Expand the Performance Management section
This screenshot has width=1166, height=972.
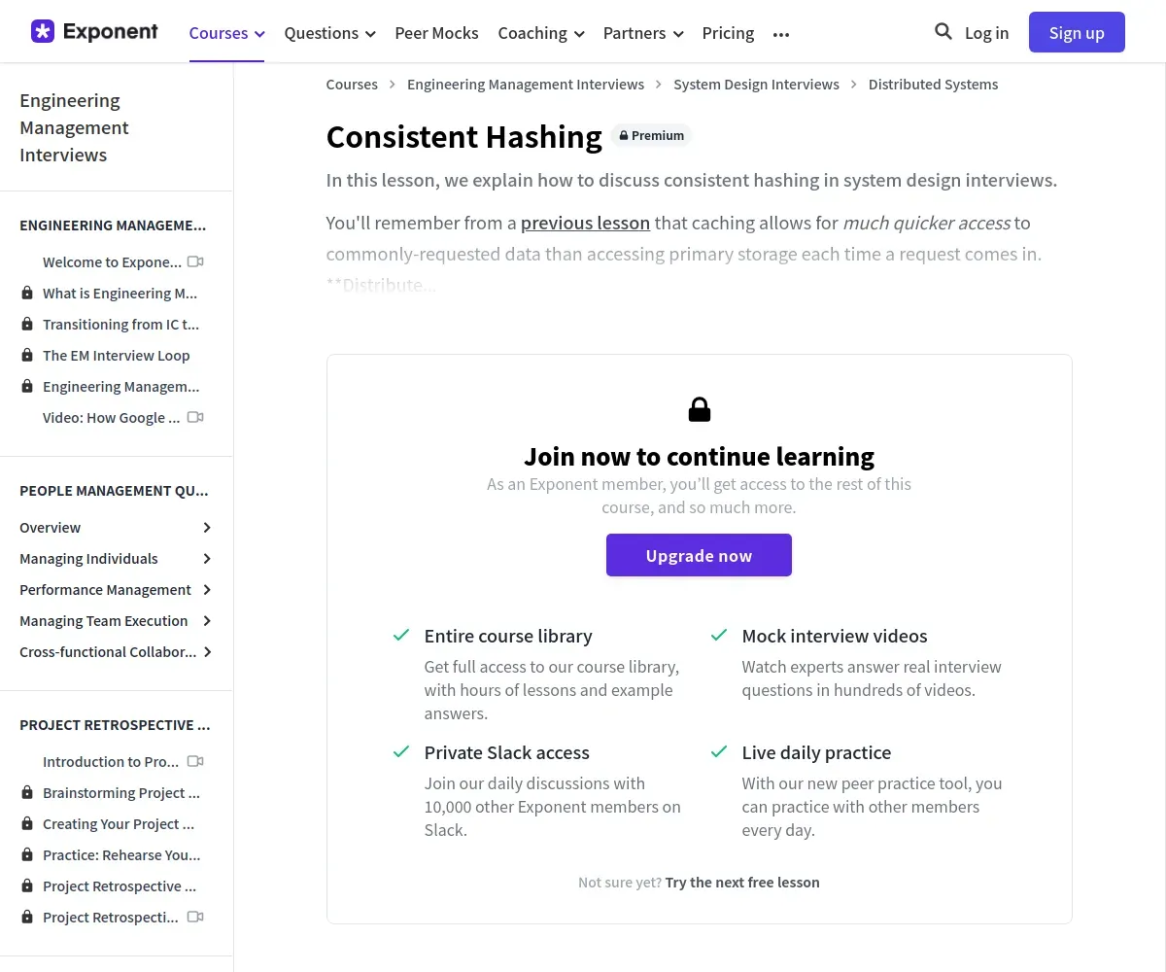207,590
